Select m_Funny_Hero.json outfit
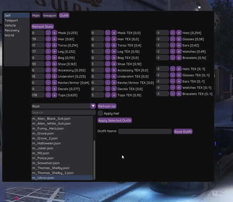 [62, 128]
